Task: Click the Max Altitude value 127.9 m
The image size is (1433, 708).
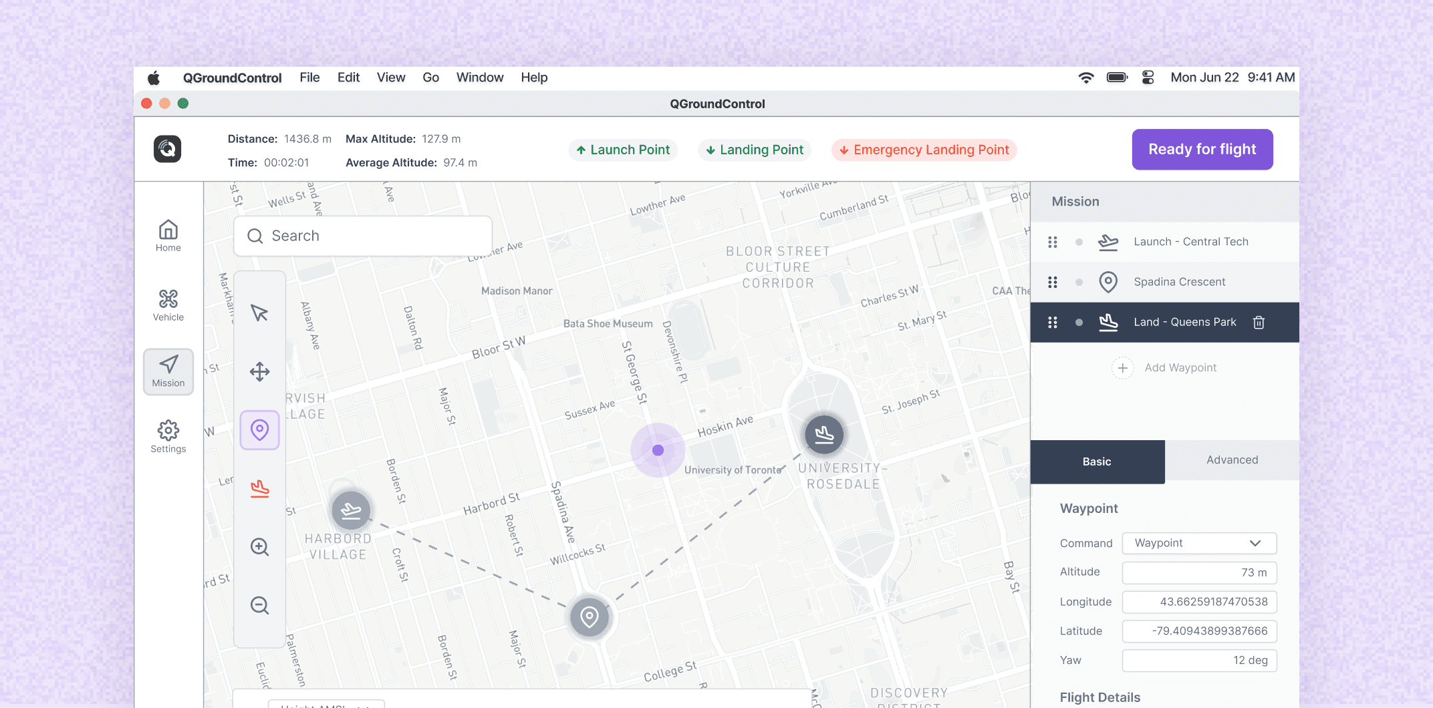Action: point(441,139)
